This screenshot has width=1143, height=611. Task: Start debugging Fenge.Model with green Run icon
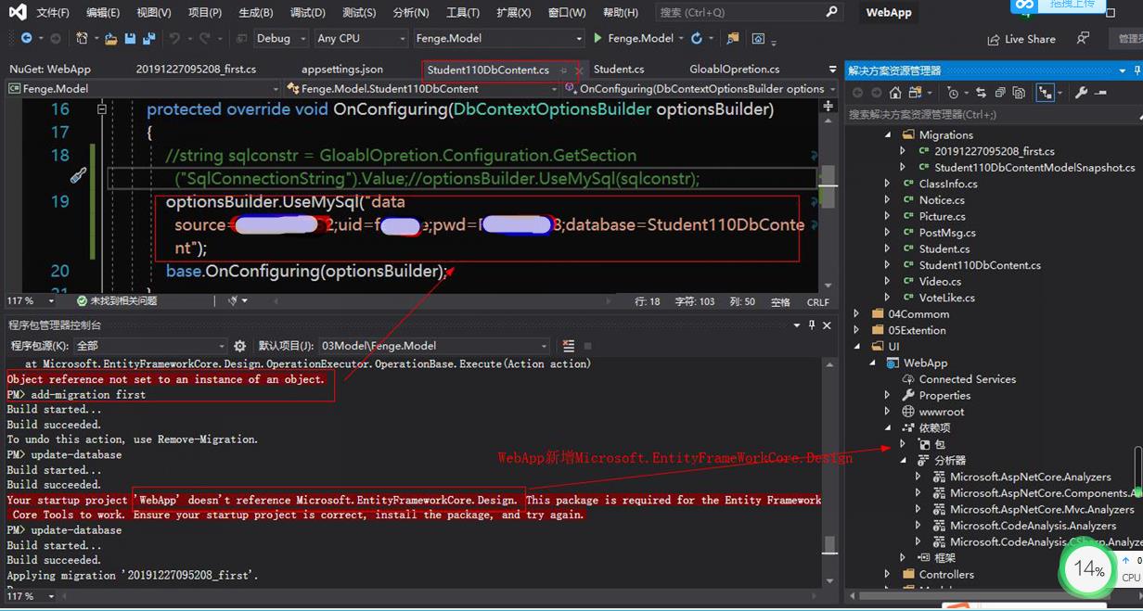pos(597,38)
